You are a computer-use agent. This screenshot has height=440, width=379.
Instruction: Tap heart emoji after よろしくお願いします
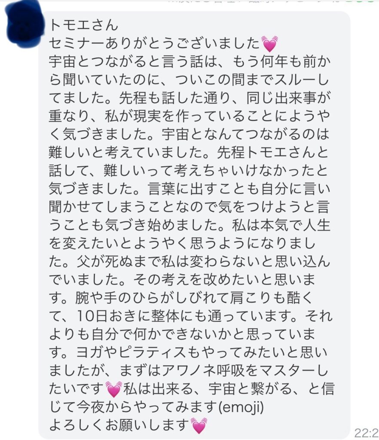coord(199,425)
